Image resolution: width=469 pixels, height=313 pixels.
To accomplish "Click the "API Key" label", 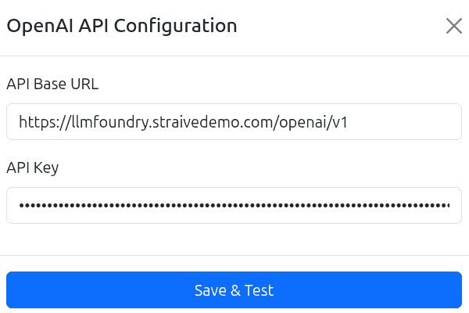I will click(x=33, y=167).
